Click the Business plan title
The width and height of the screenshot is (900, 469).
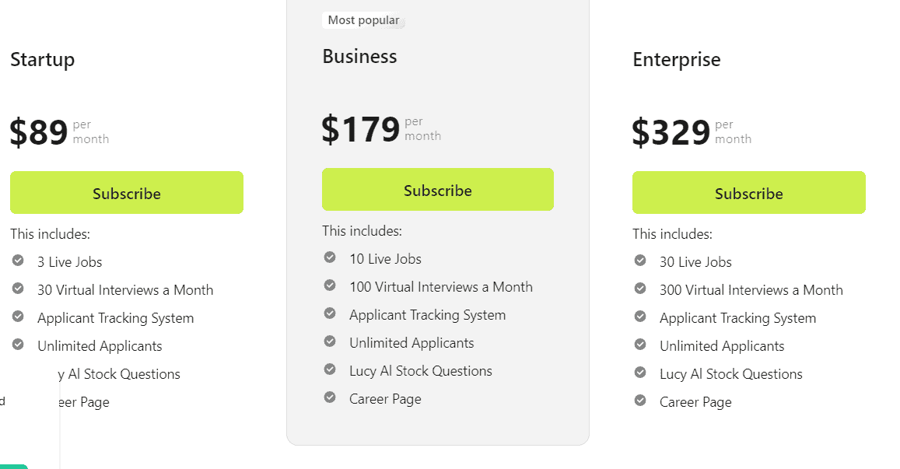[359, 57]
